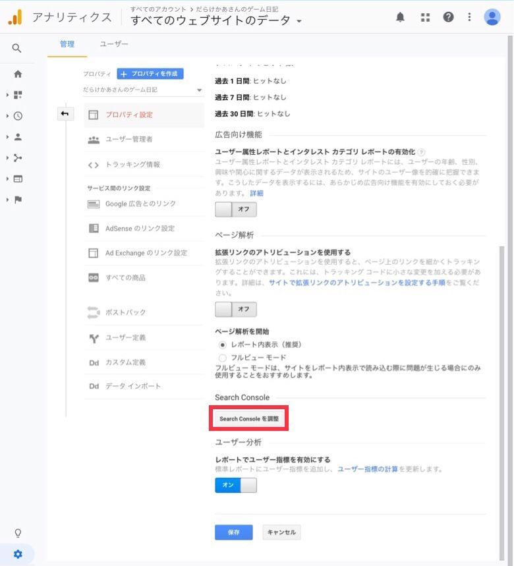Click the ユーザー管理者 people icon
Viewport: 514px width, 566px height.
pos(94,140)
